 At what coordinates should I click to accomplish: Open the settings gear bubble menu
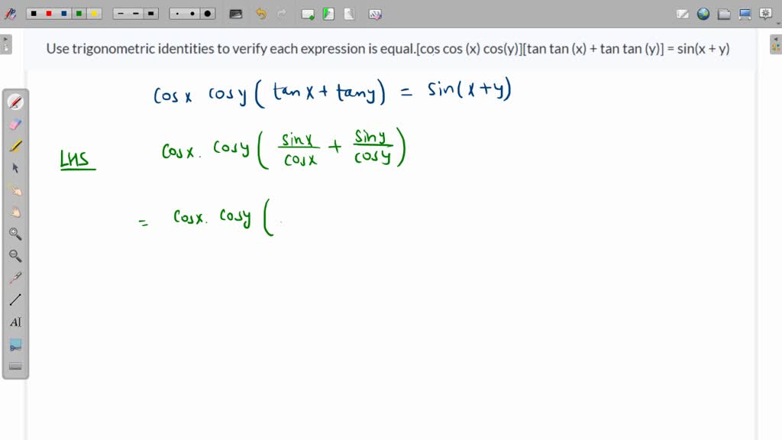click(x=765, y=14)
